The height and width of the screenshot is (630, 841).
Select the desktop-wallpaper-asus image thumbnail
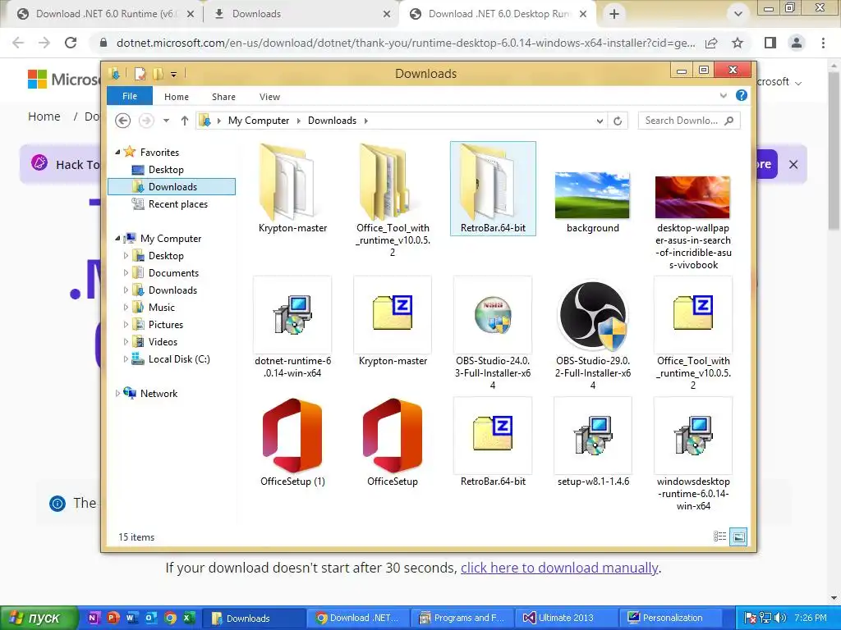tap(692, 197)
